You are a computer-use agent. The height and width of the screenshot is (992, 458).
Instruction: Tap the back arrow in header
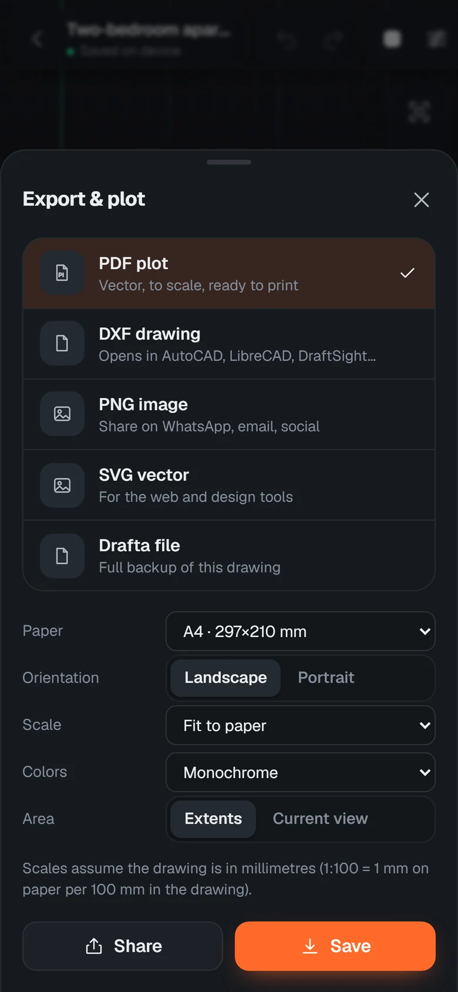pos(38,39)
